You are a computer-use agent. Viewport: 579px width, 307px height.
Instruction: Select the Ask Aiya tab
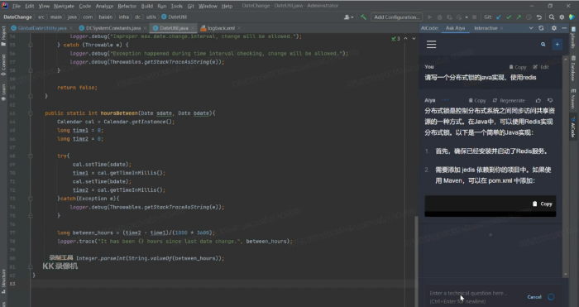tap(455, 28)
